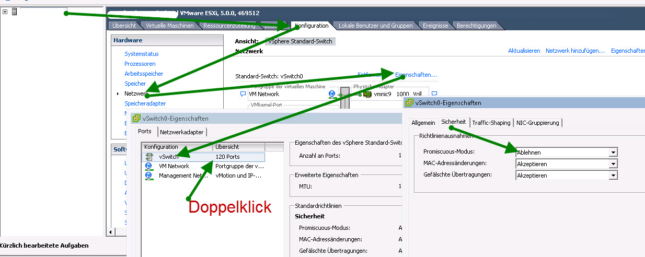
Task: Open Speicher in Hardware list
Action: pos(135,84)
